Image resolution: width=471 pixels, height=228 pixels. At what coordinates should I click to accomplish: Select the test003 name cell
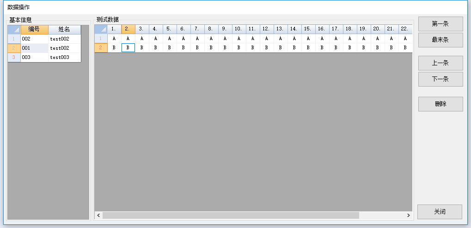tap(64, 58)
